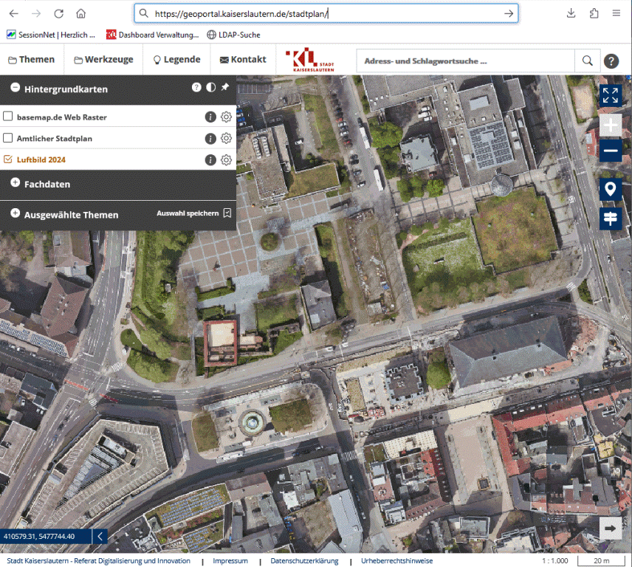This screenshot has width=632, height=567.
Task: Click the contrast half-circle icon
Action: (211, 87)
